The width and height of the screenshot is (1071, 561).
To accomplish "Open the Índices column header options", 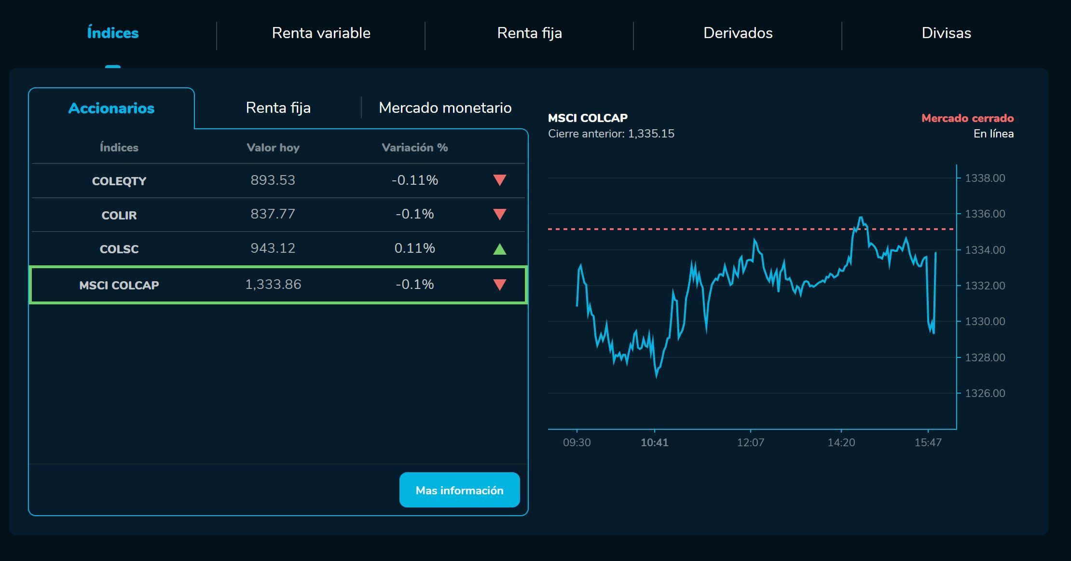I will [x=119, y=148].
